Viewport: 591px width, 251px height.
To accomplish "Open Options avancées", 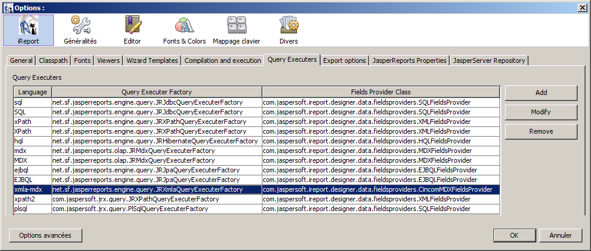I will 45,235.
